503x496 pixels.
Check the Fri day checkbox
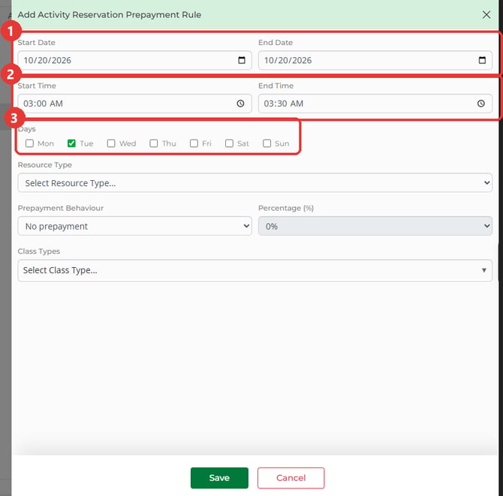click(x=194, y=143)
